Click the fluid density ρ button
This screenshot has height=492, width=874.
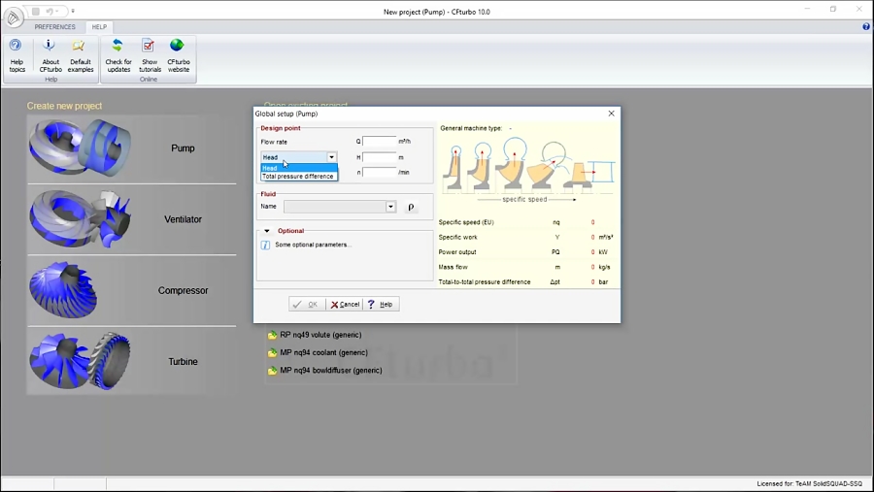[411, 207]
